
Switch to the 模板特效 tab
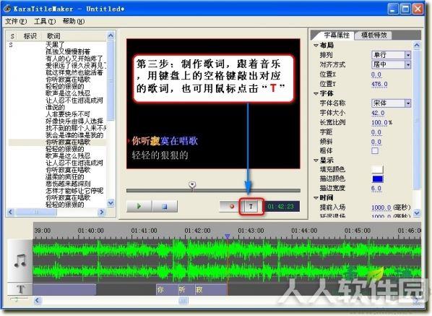click(x=374, y=35)
